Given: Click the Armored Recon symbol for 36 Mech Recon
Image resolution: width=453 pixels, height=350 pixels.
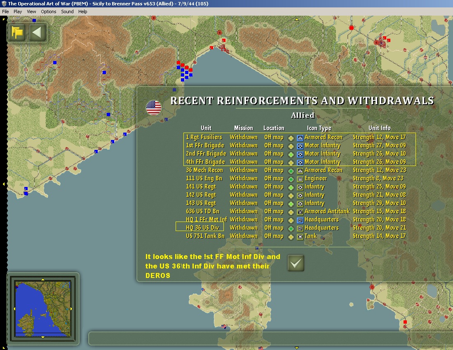Looking at the screenshot, I should pyautogui.click(x=300, y=171).
